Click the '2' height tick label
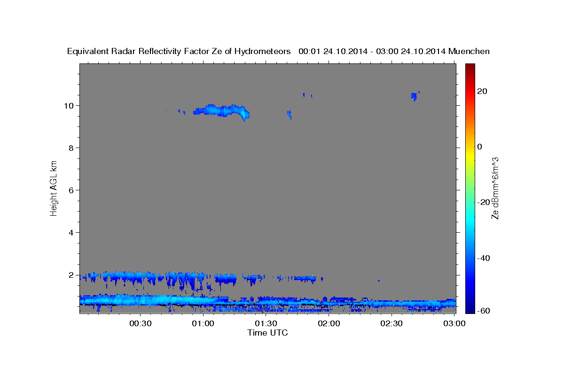 click(x=72, y=274)
